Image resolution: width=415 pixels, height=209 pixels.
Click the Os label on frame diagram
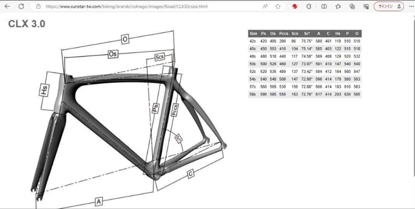click(x=113, y=54)
